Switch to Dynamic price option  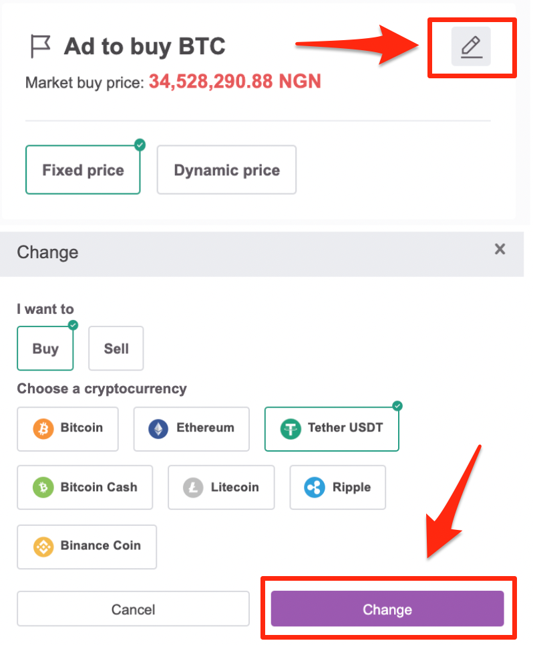226,169
